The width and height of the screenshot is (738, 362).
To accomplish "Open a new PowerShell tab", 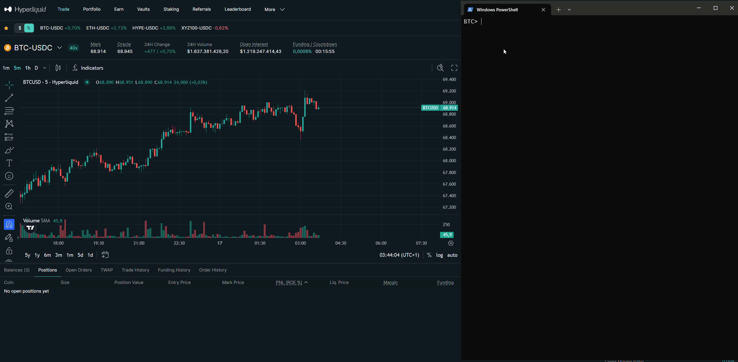I will [x=558, y=10].
